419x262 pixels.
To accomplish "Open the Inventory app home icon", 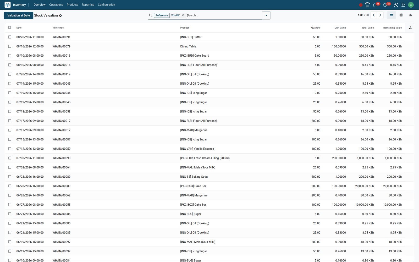I will click(x=8, y=5).
